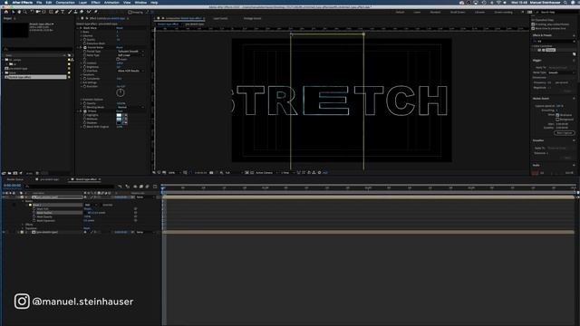The width and height of the screenshot is (580, 326).
Task: Reset the Fractal Noise effect
Action: tap(120, 47)
